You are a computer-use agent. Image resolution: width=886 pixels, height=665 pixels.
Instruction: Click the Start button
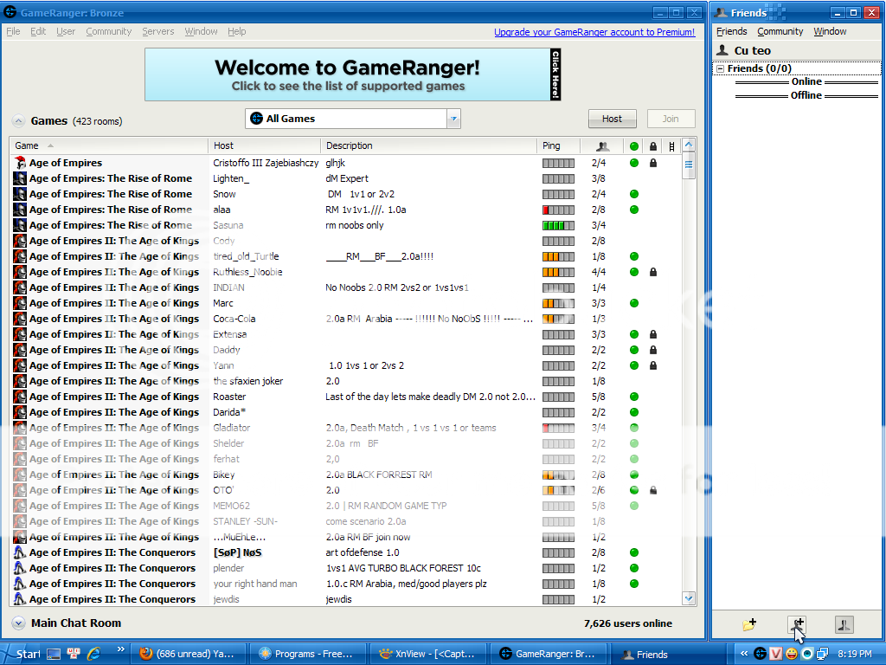click(x=22, y=655)
